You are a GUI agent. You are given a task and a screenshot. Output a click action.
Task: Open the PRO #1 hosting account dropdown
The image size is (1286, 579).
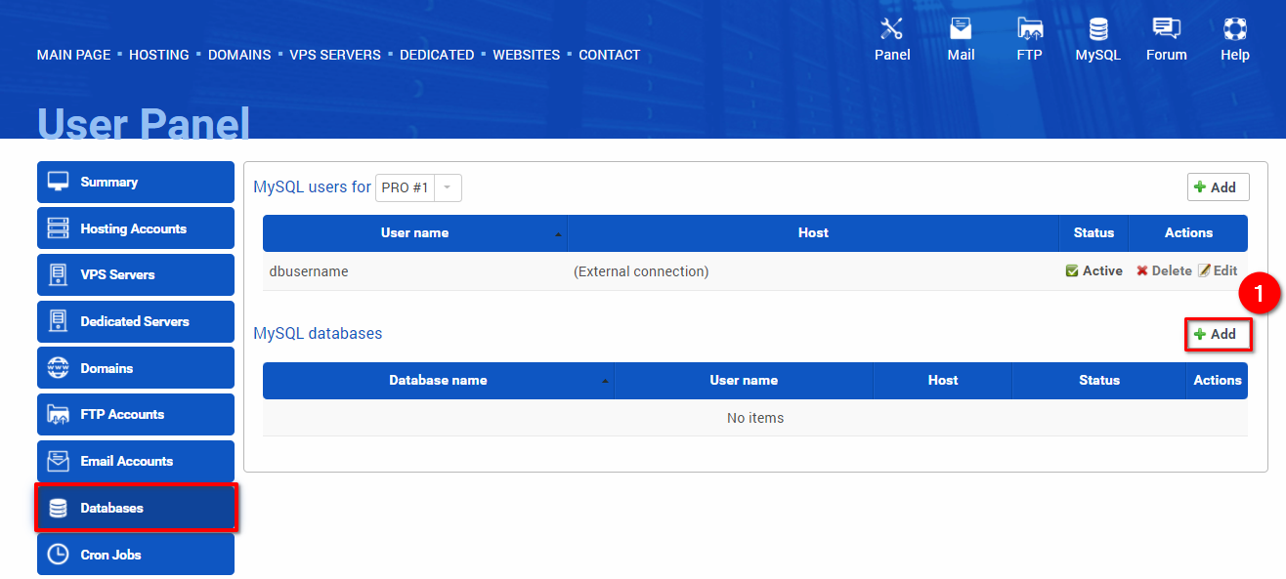pos(418,187)
